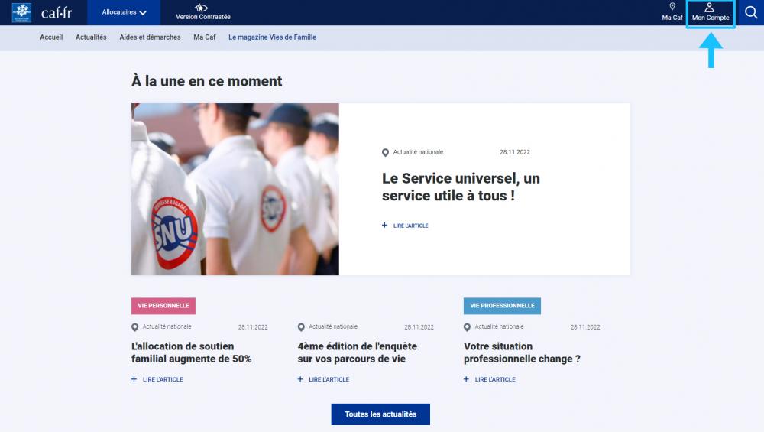Viewport: 764px width, 432px height.
Task: Click Lire l'article under situation professionnelle
Action: [x=495, y=379]
